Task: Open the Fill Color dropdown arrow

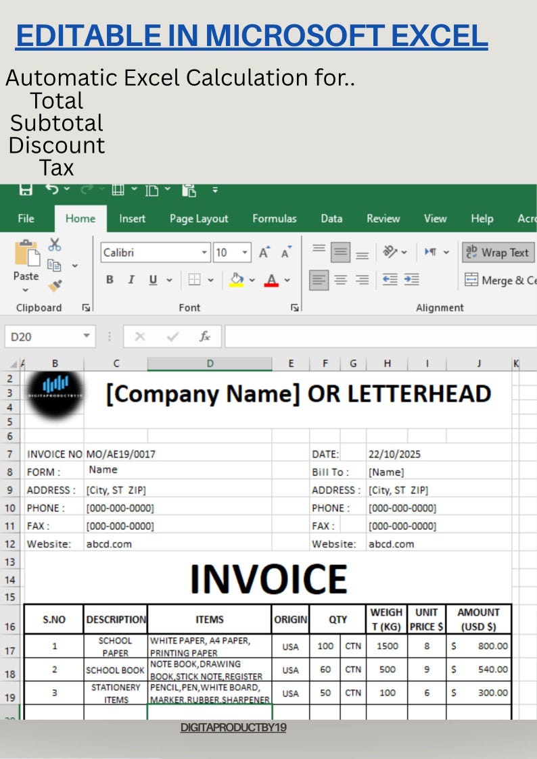Action: pyautogui.click(x=252, y=280)
